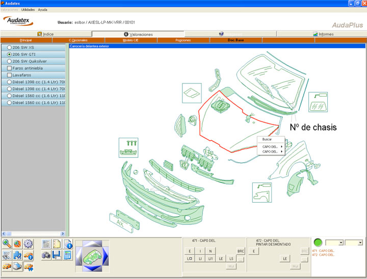Open the Principal tab in orange bar
Screen dimensions: 367x279
26,40
